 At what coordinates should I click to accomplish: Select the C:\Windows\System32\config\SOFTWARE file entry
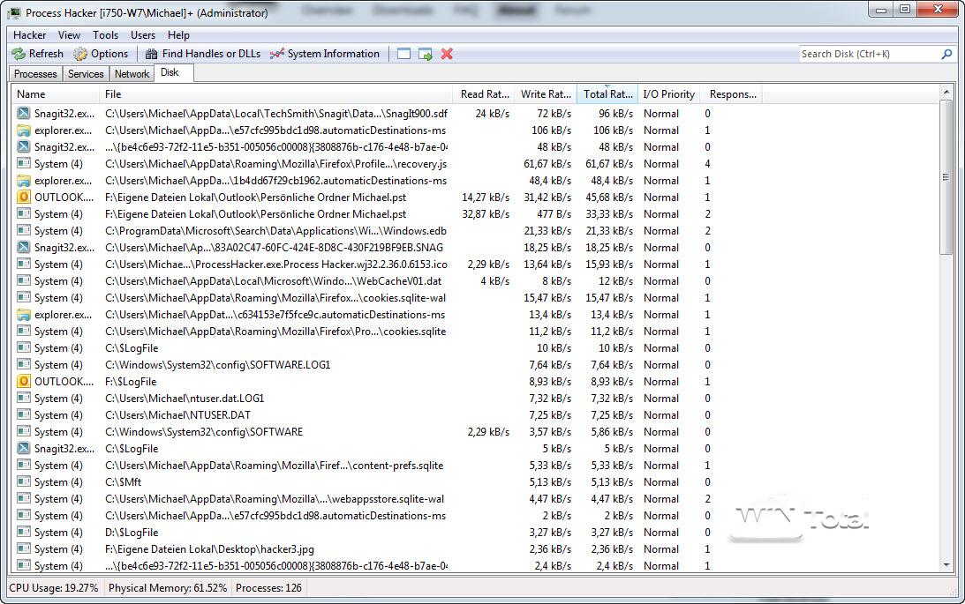pos(204,432)
